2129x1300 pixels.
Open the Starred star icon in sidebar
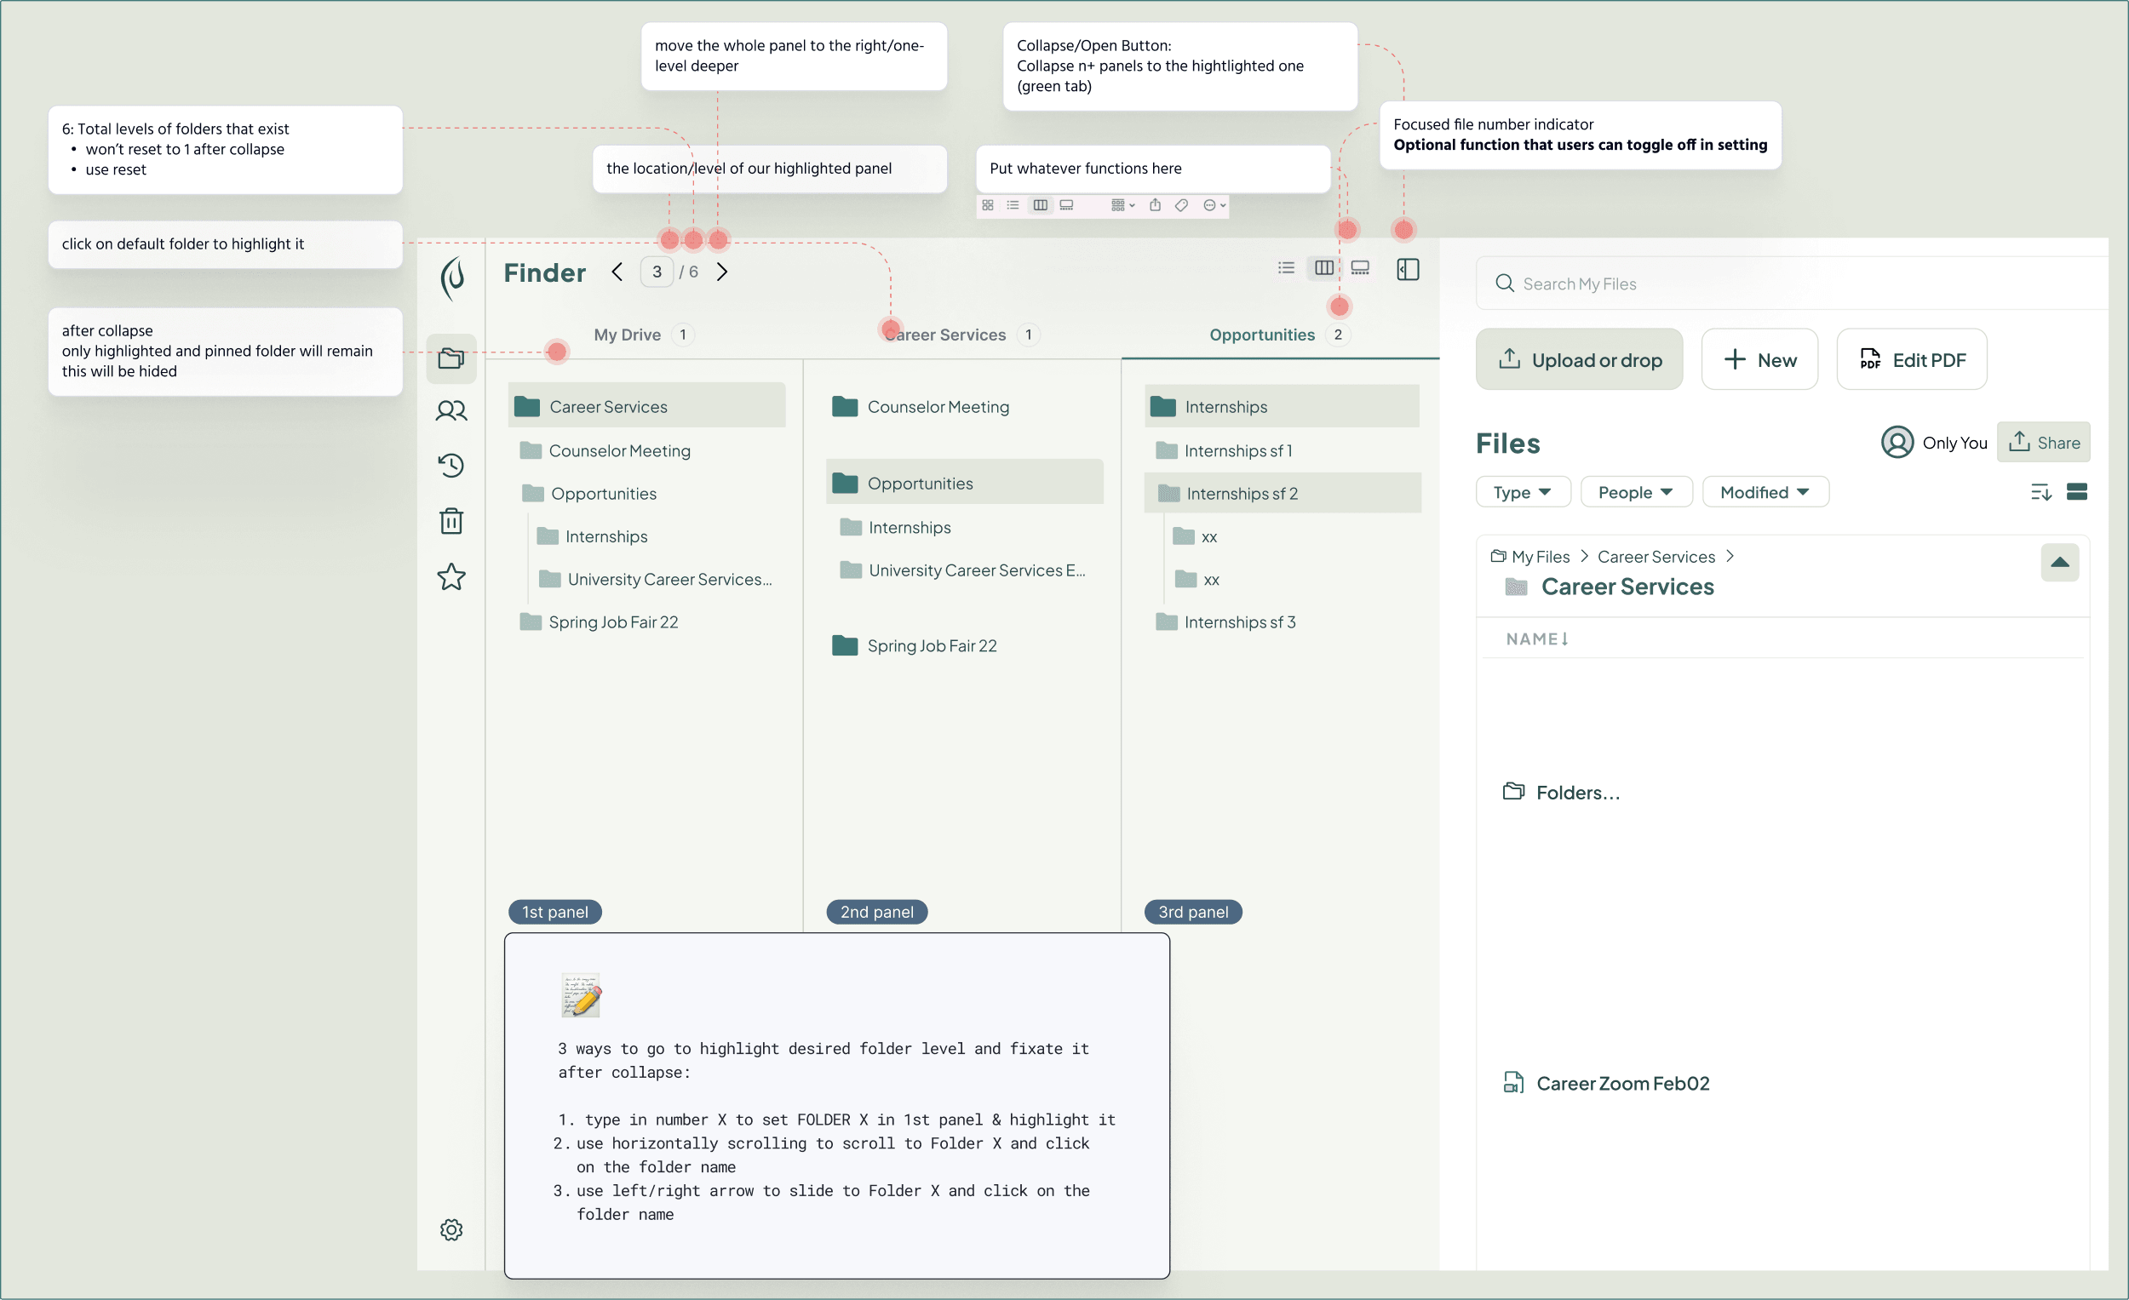coord(451,576)
